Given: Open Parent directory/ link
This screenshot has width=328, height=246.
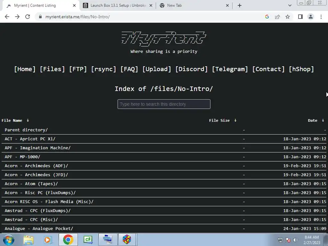Looking at the screenshot, I should (26, 130).
